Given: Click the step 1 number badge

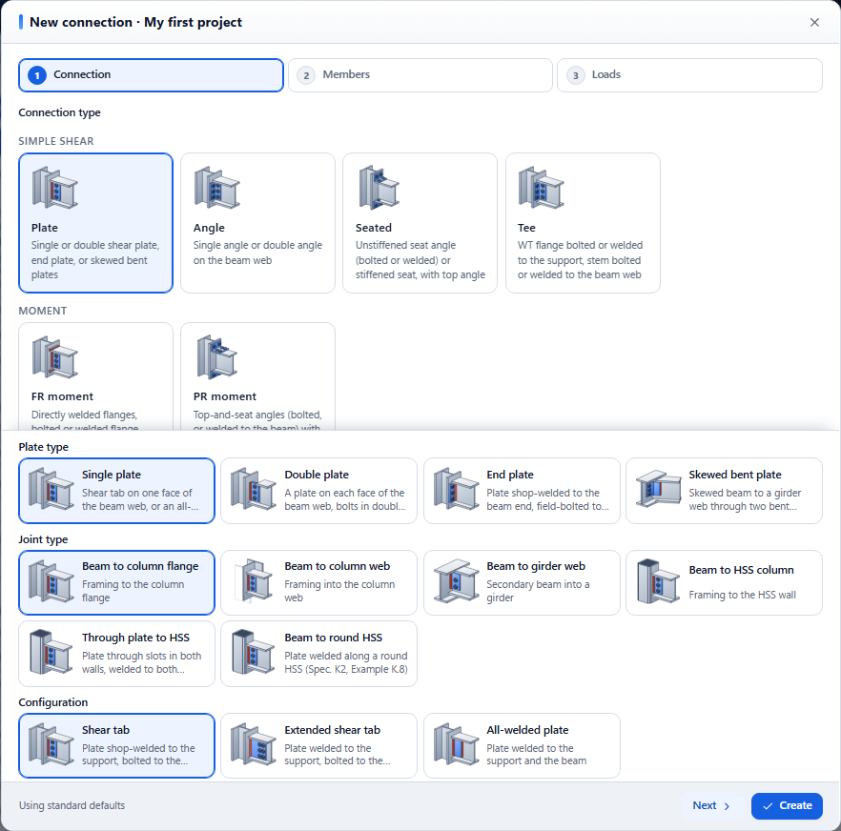Looking at the screenshot, I should point(37,75).
